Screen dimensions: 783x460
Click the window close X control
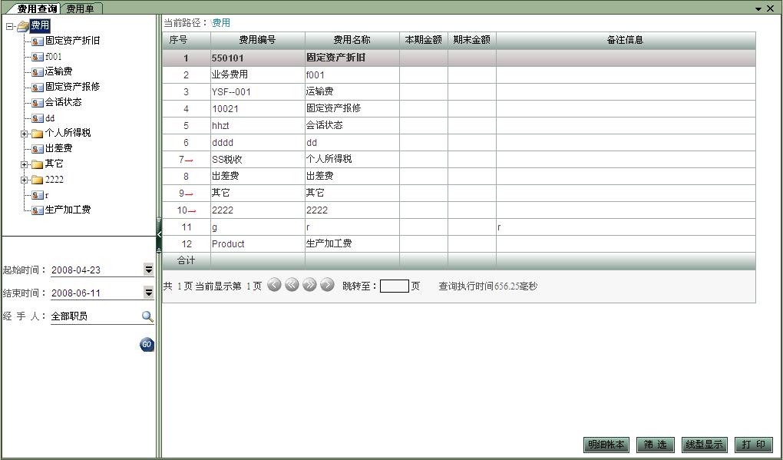click(x=771, y=8)
